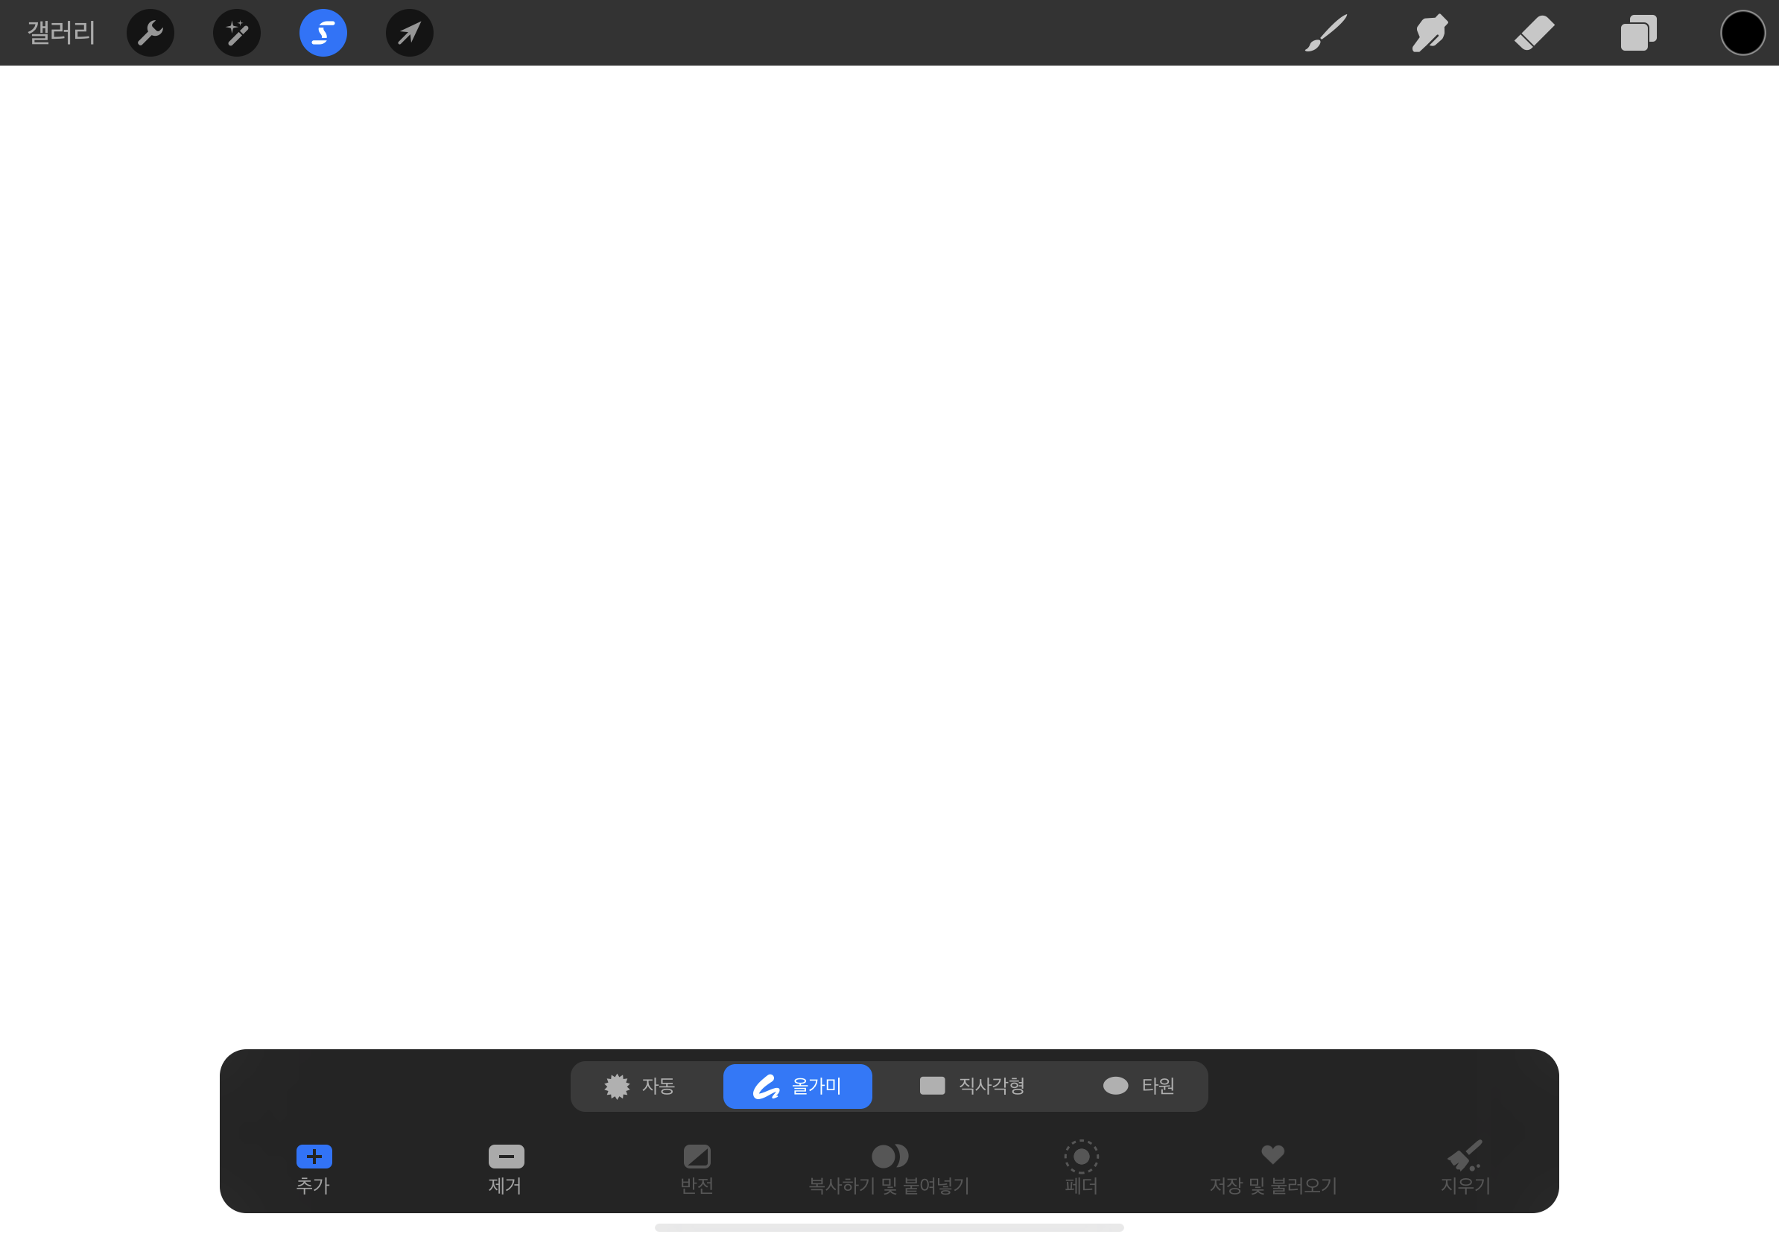Enable 제거 remove-from-selection mode

506,1167
